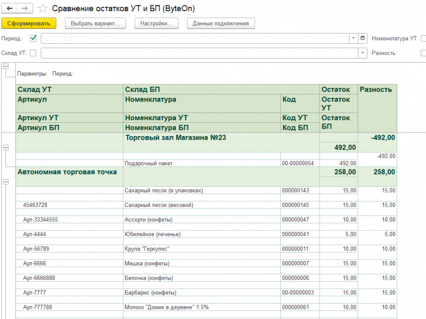Click article 45463728 cell
Image resolution: width=426 pixels, height=319 pixels.
[70, 205]
